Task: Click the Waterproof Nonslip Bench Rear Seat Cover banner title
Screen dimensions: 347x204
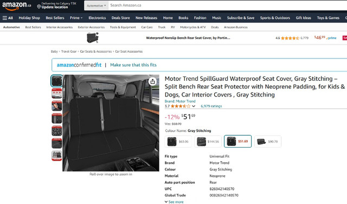Action: click(x=188, y=38)
